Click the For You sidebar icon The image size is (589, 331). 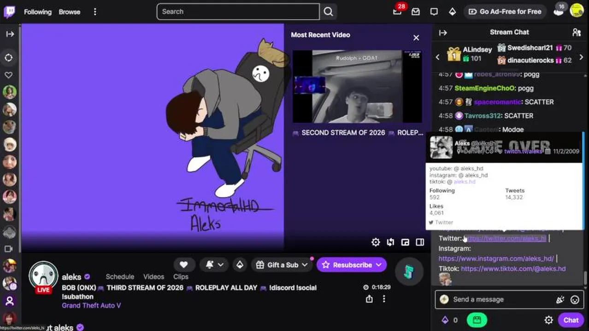pos(9,57)
